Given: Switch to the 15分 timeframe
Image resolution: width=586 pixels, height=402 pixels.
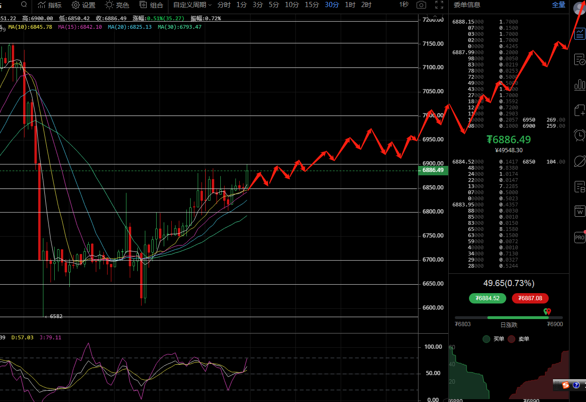Looking at the screenshot, I should tap(311, 5).
